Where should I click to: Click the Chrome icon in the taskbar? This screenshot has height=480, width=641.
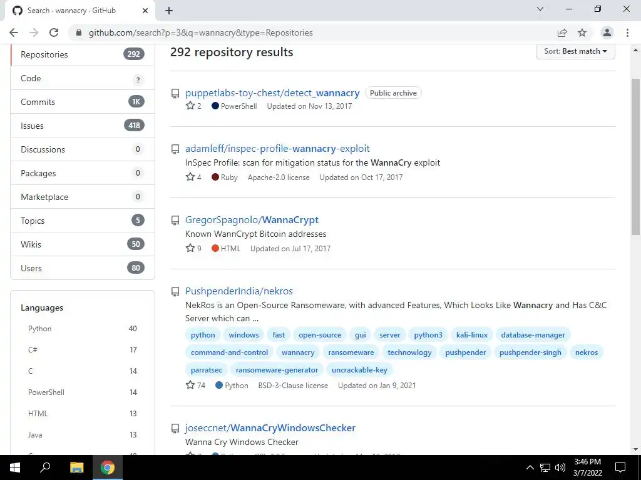[108, 467]
